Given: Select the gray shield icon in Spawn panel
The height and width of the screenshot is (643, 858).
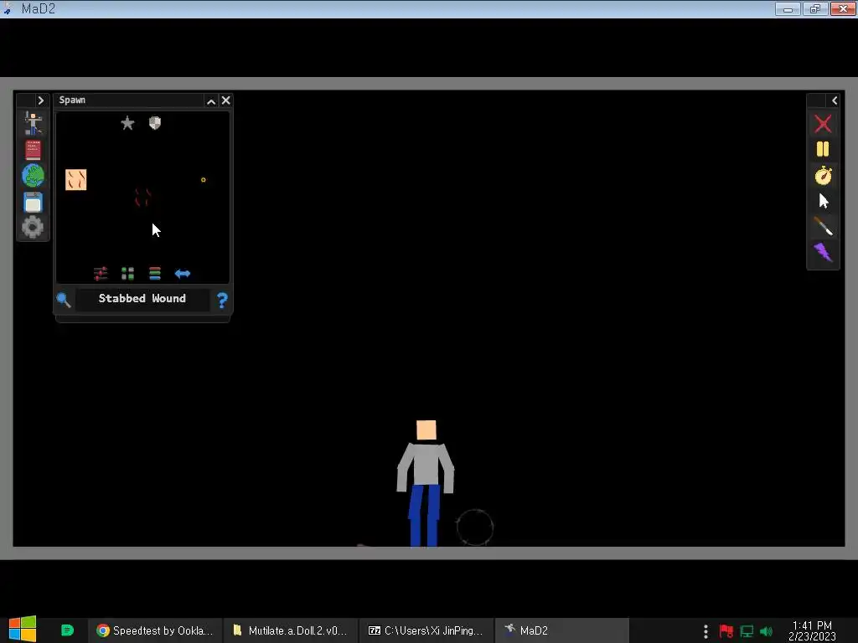Looking at the screenshot, I should pyautogui.click(x=155, y=123).
